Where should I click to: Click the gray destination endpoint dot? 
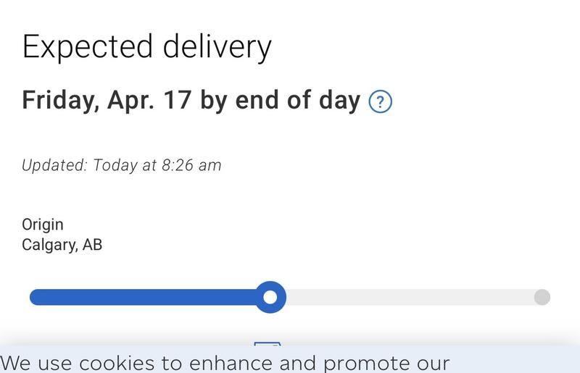point(542,297)
